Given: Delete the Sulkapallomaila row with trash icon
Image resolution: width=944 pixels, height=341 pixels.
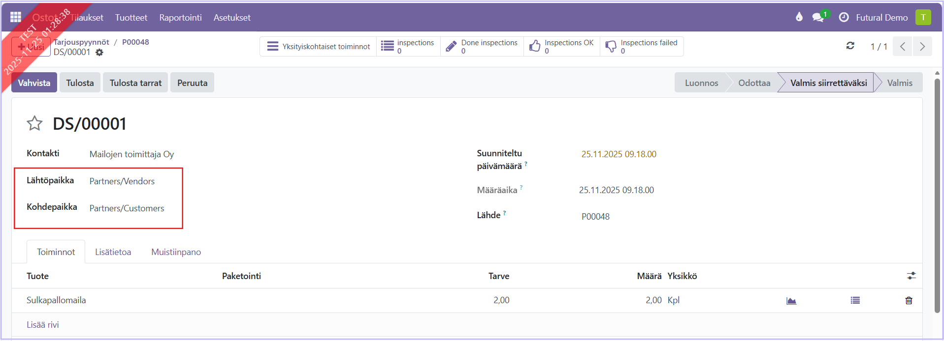Looking at the screenshot, I should pyautogui.click(x=909, y=300).
